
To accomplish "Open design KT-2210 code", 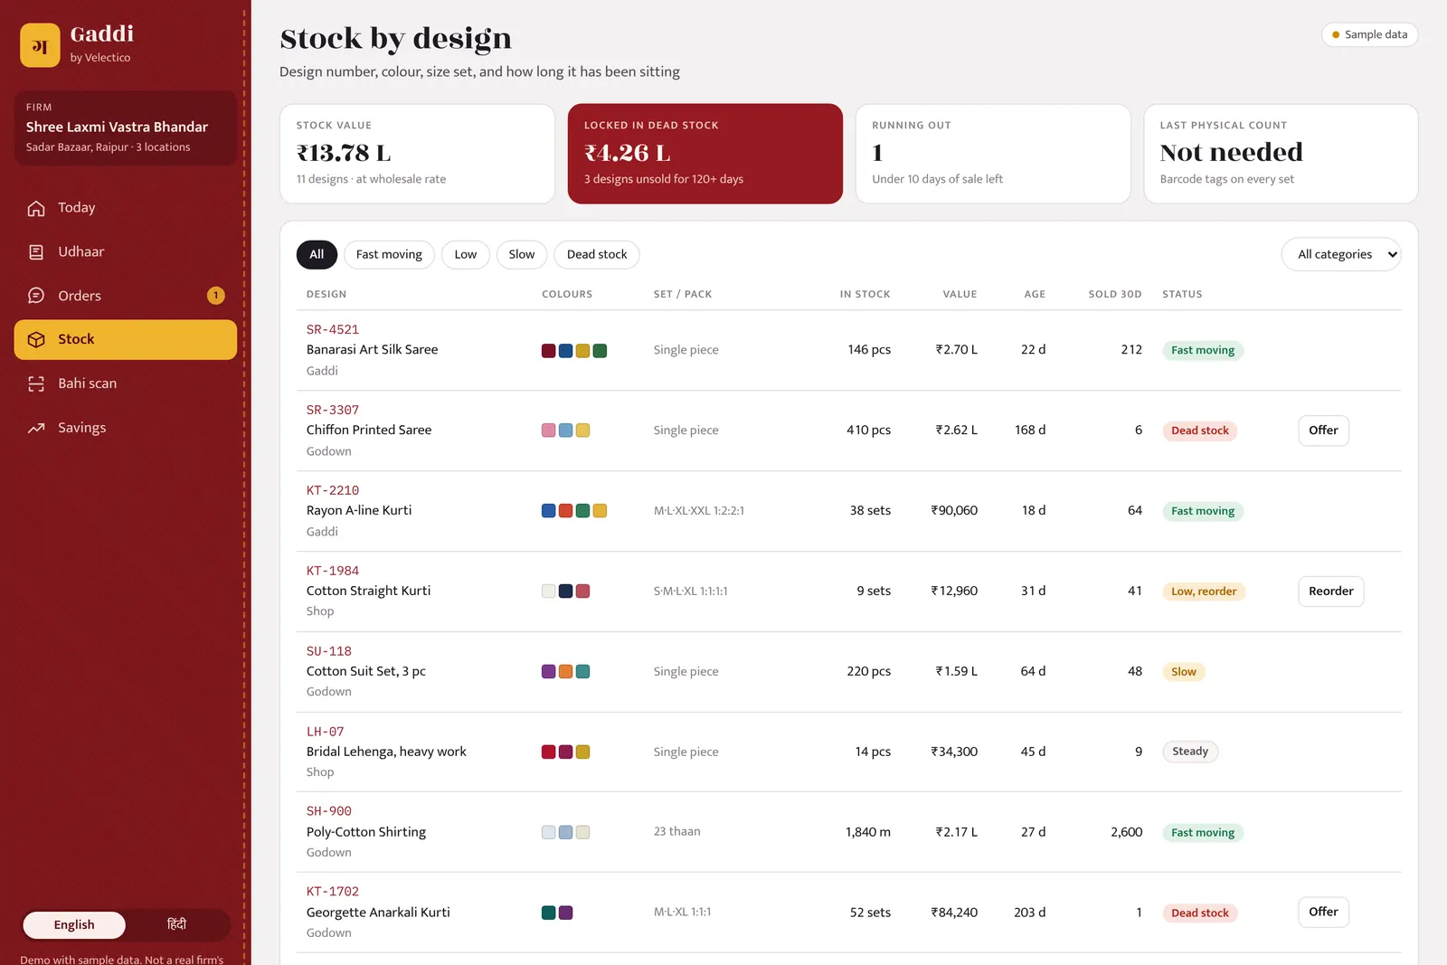I will click(333, 491).
